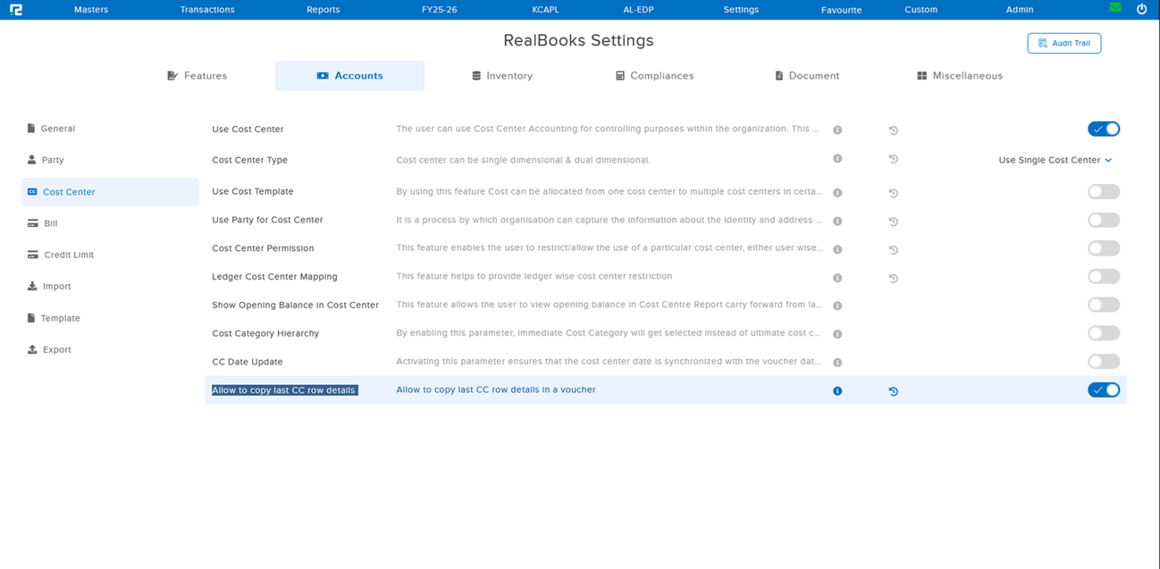Open history icon for Use Party for Cost Center
The width and height of the screenshot is (1160, 569).
pyautogui.click(x=893, y=222)
